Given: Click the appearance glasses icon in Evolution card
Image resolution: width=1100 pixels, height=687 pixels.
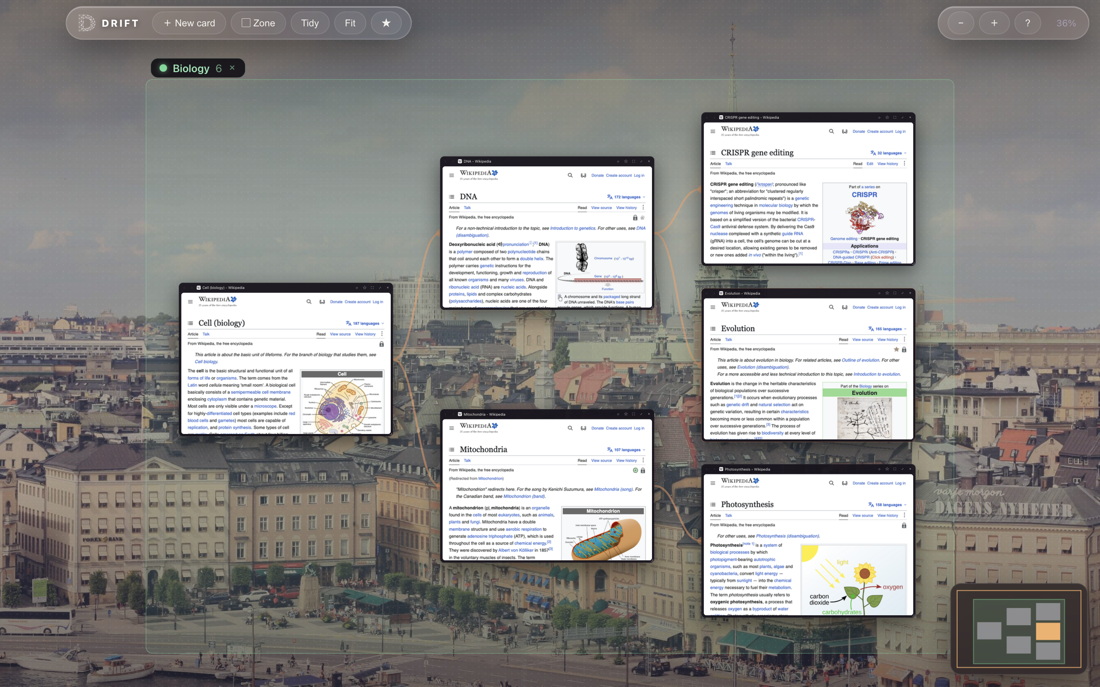Looking at the screenshot, I should [x=844, y=307].
